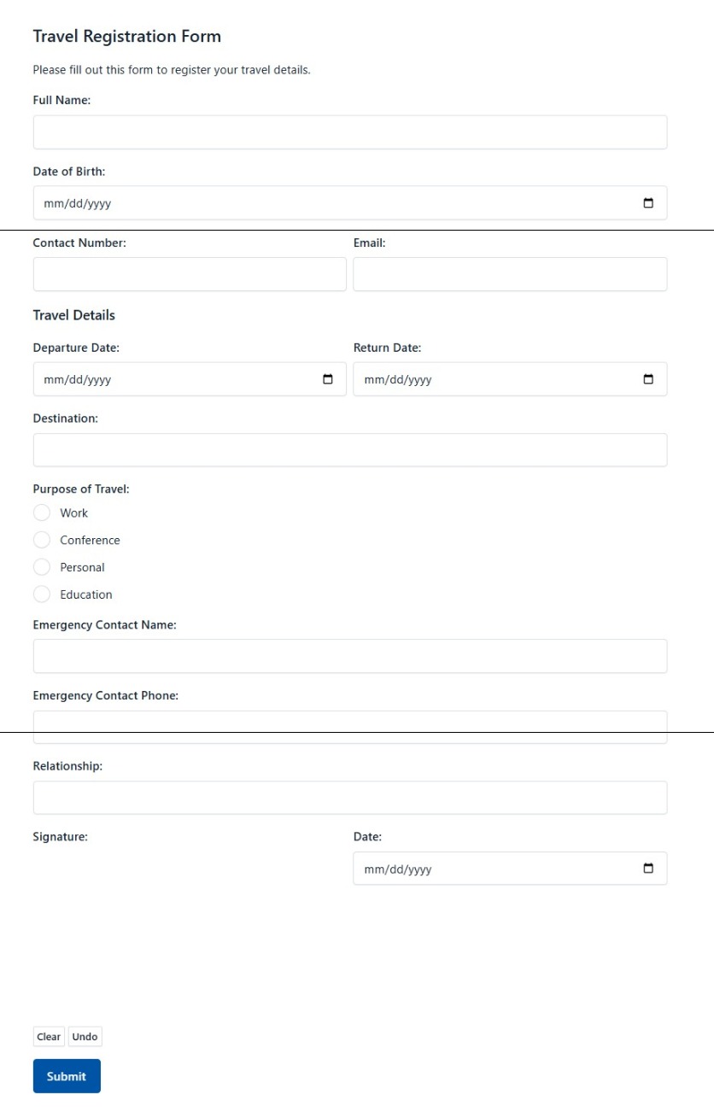This screenshot has height=1118, width=714.
Task: Pick Education as the travel purpose
Action: tap(42, 594)
